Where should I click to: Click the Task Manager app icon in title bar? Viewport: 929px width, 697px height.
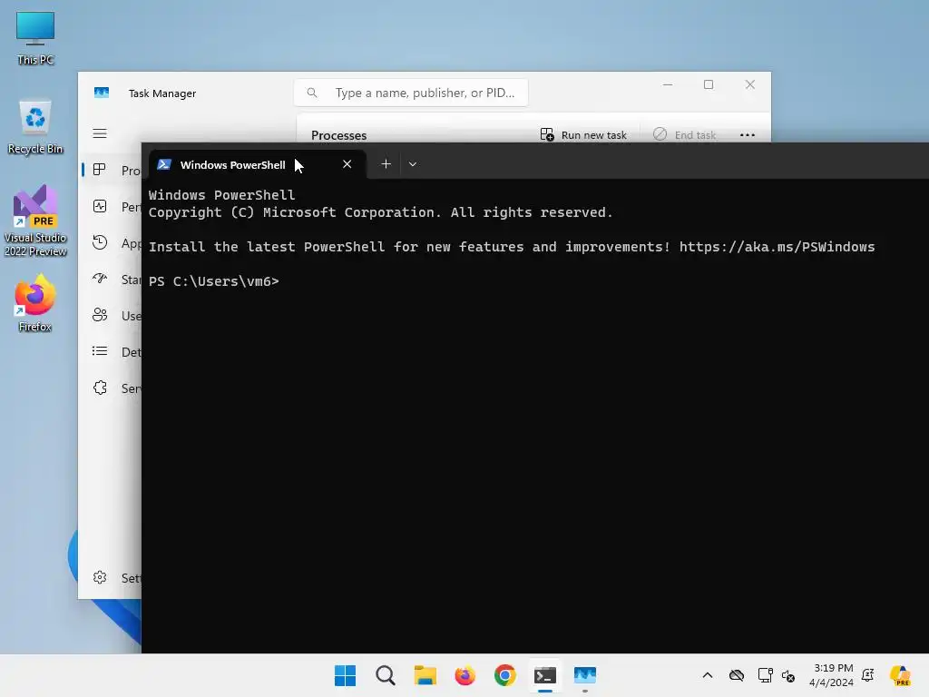(102, 93)
